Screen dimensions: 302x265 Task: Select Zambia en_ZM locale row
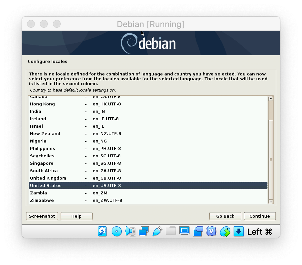148,193
